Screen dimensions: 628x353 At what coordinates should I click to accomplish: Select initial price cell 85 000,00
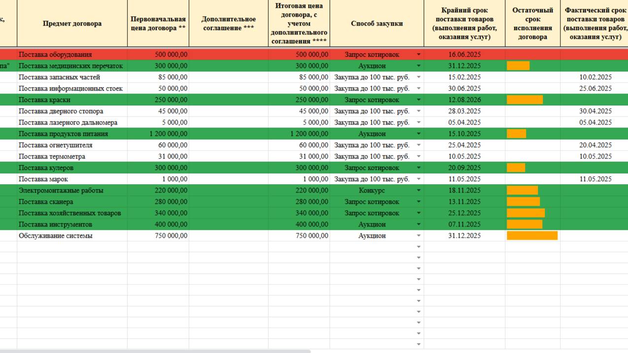point(158,77)
